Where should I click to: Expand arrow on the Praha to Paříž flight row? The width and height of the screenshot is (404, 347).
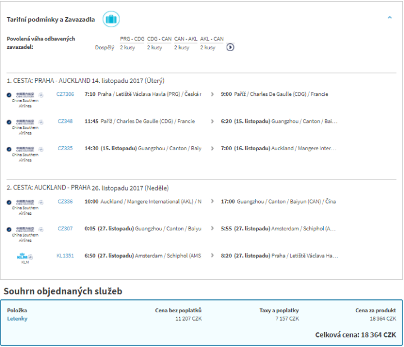[212, 94]
